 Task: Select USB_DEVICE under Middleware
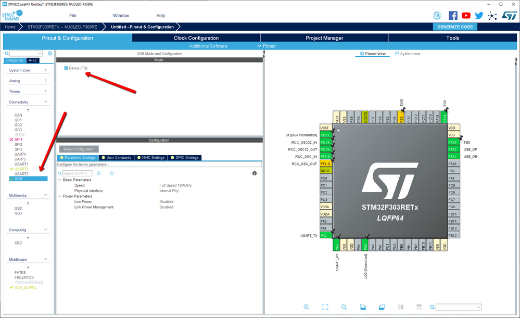tap(26, 287)
